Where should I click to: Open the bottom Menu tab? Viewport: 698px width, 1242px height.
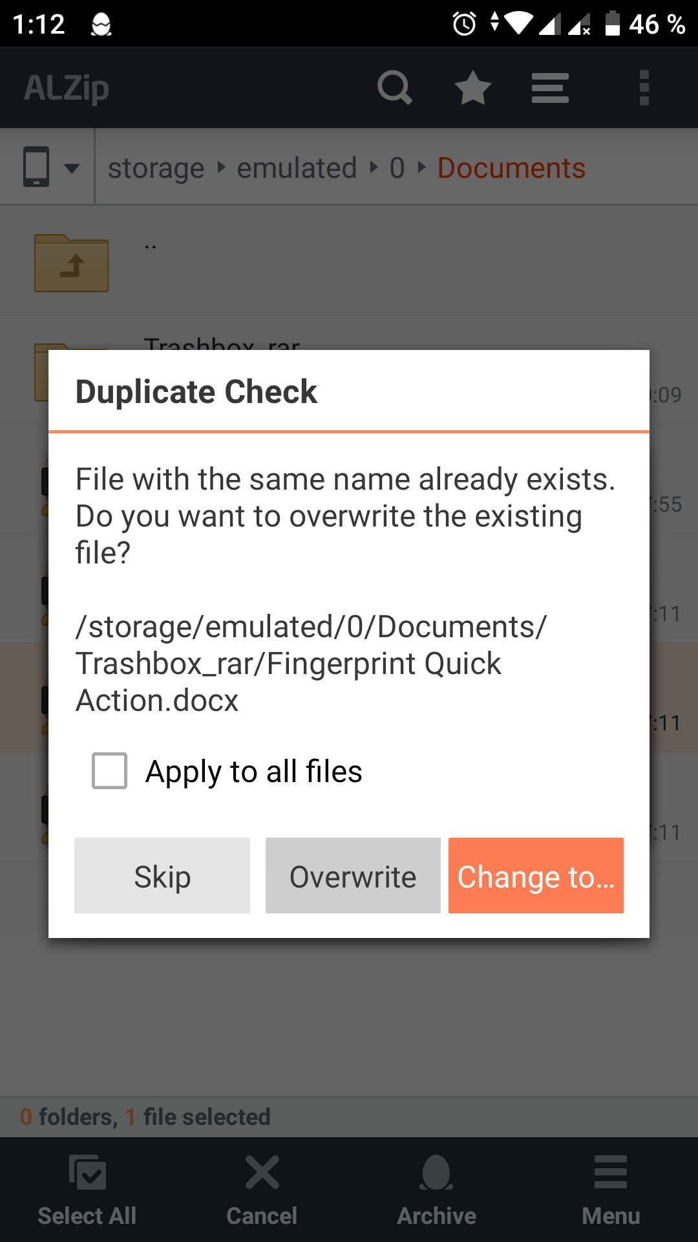[611, 1190]
